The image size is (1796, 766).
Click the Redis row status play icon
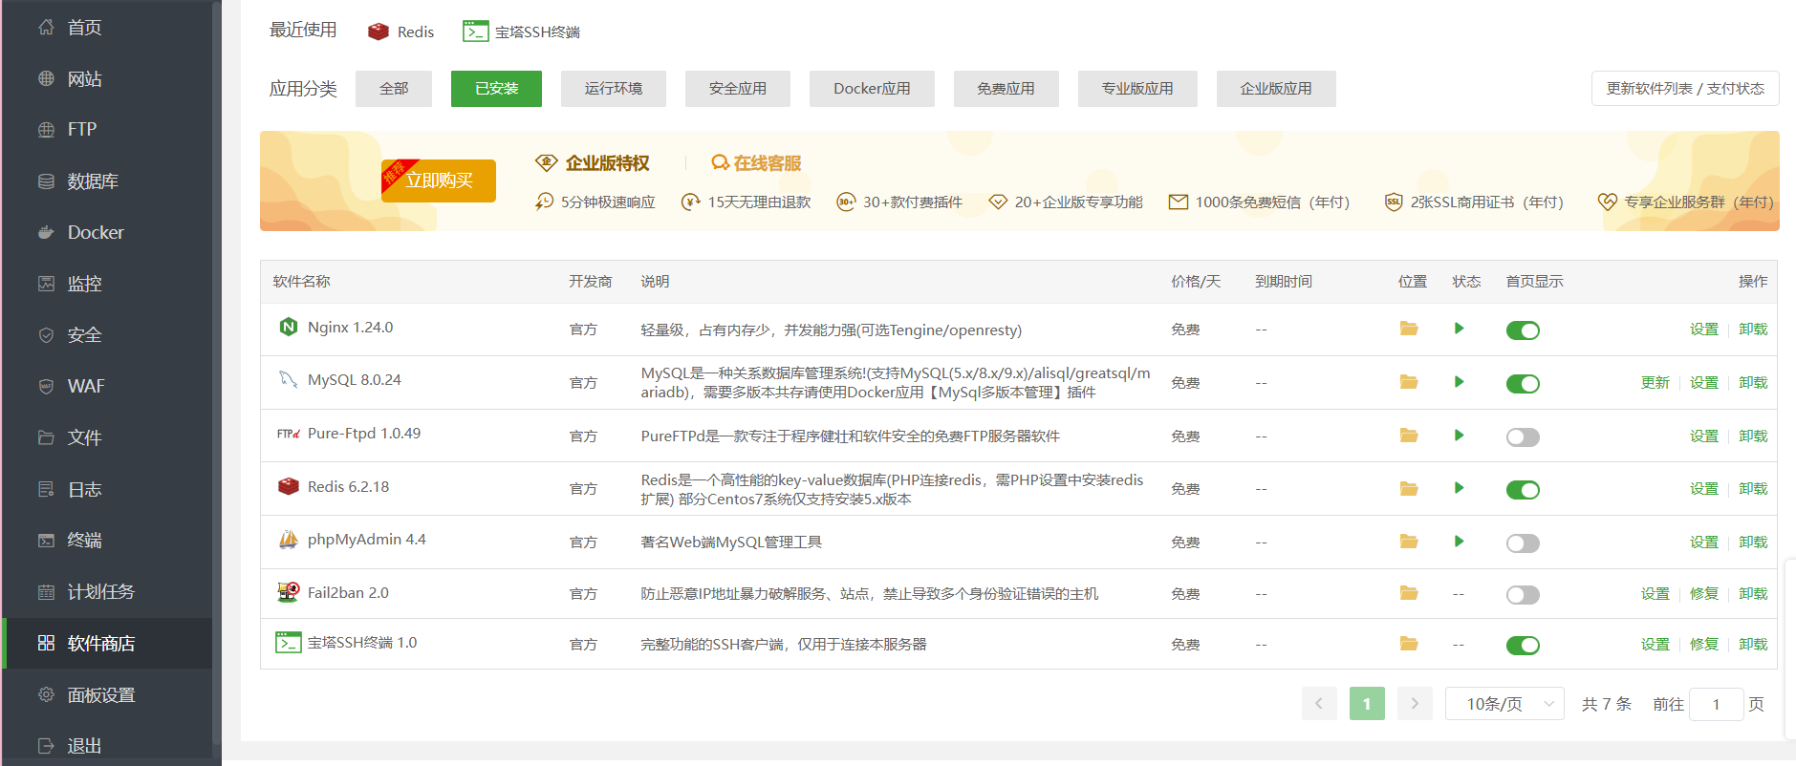pos(1459,488)
